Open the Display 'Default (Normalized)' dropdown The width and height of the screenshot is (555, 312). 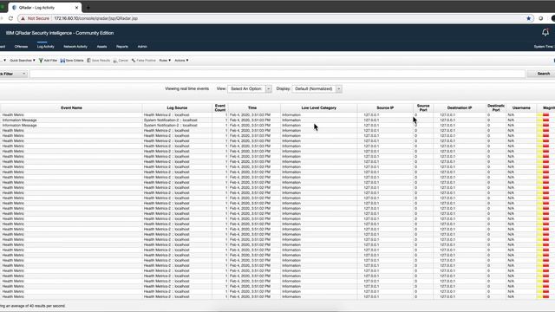317,88
